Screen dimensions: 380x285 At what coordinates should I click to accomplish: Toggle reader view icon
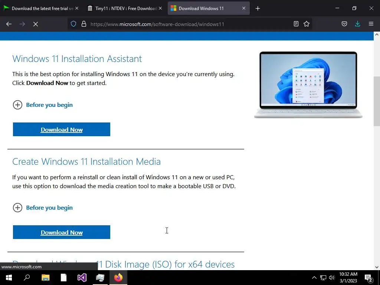pos(296,24)
